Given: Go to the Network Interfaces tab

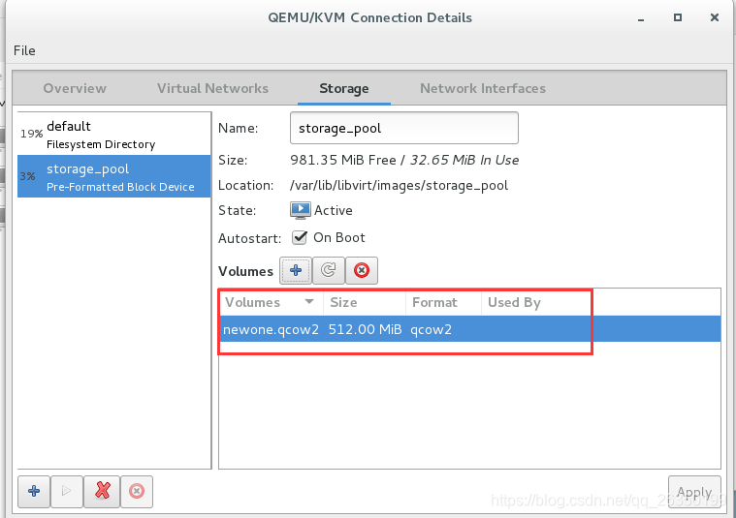Looking at the screenshot, I should click(483, 88).
